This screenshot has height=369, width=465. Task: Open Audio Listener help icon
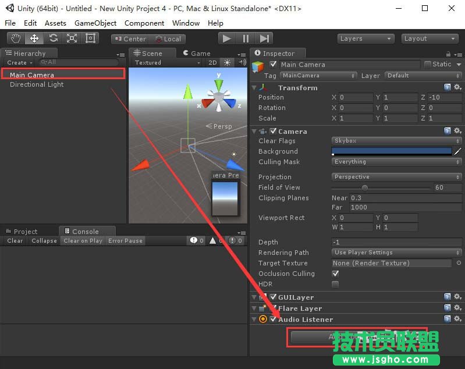click(x=447, y=319)
